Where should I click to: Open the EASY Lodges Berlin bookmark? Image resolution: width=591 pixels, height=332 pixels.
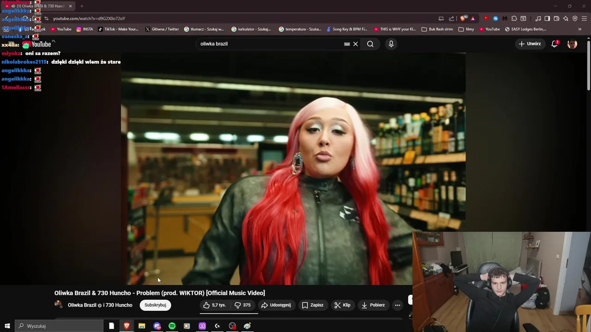(525, 29)
